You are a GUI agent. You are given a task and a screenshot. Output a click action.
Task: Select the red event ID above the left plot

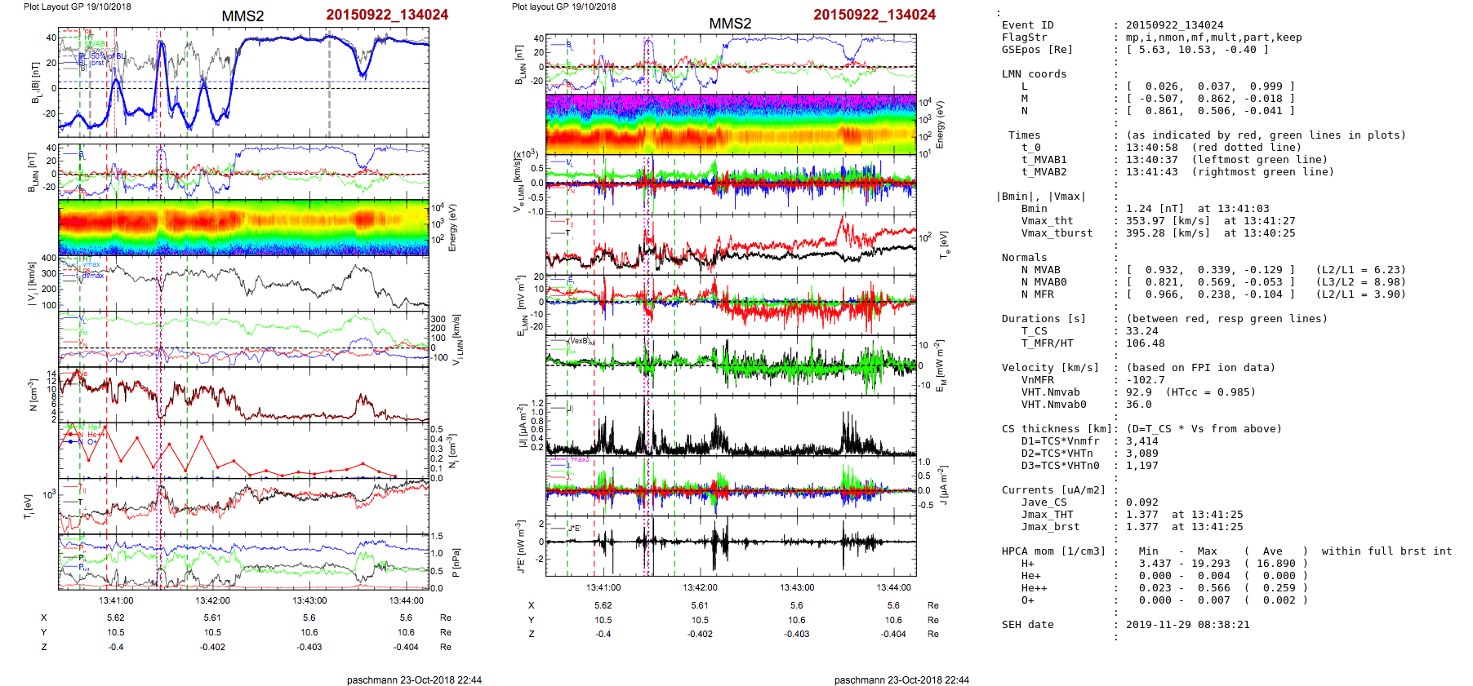click(x=387, y=15)
